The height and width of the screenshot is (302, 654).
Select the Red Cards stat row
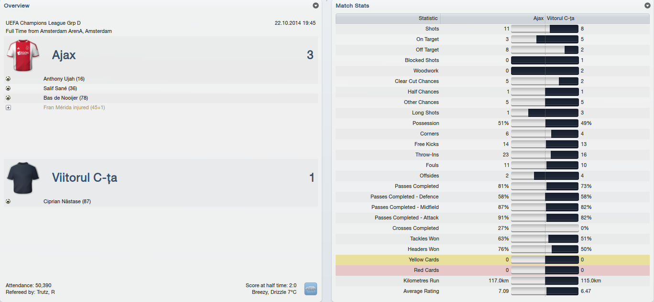pos(426,270)
